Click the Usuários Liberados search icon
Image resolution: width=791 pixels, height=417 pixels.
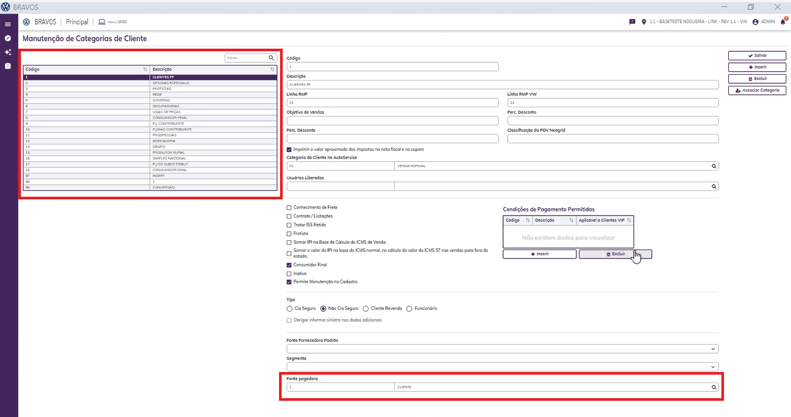tap(713, 186)
